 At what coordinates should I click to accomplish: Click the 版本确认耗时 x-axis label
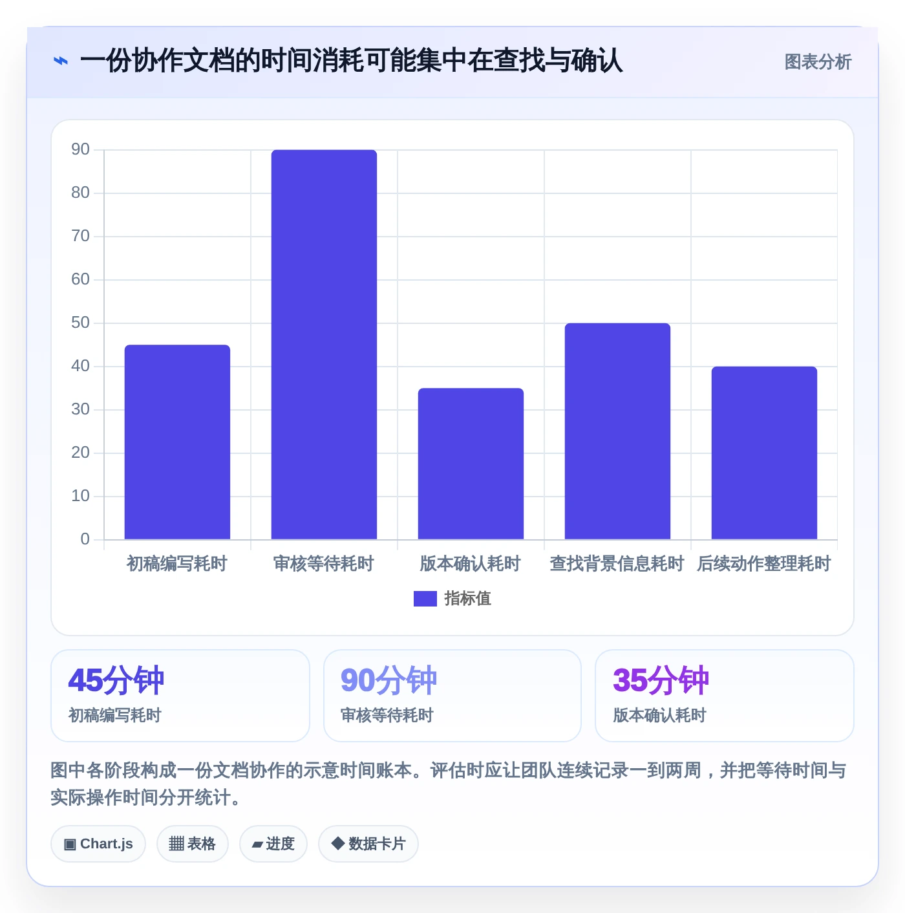(x=471, y=564)
